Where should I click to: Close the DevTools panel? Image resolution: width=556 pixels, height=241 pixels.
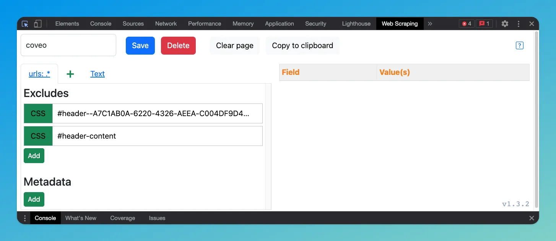pyautogui.click(x=532, y=24)
